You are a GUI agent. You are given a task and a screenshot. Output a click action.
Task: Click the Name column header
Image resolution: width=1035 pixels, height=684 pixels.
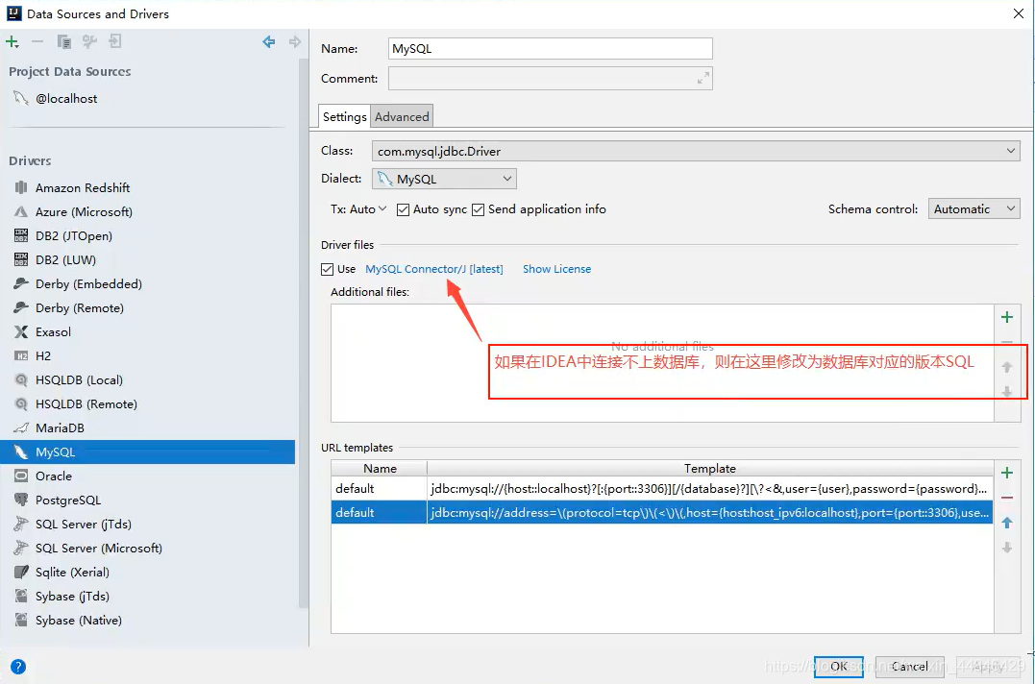point(380,468)
